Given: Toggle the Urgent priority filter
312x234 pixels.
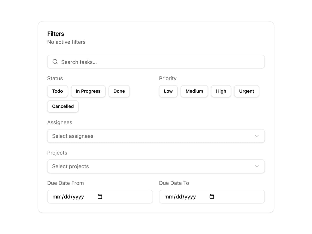Looking at the screenshot, I should click(x=246, y=91).
